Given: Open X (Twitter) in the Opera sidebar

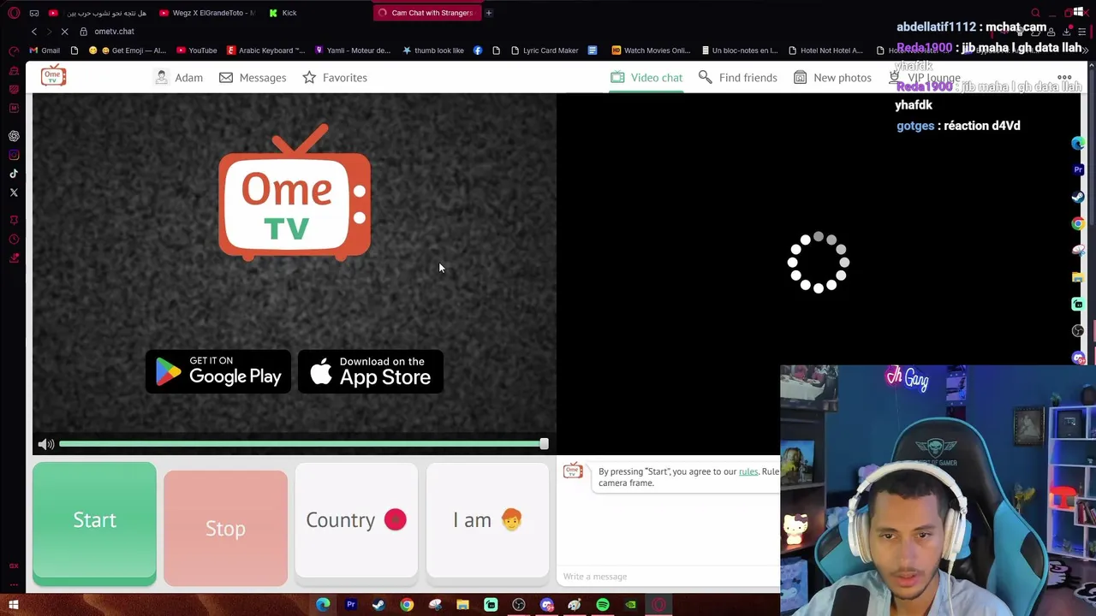Looking at the screenshot, I should pyautogui.click(x=14, y=192).
